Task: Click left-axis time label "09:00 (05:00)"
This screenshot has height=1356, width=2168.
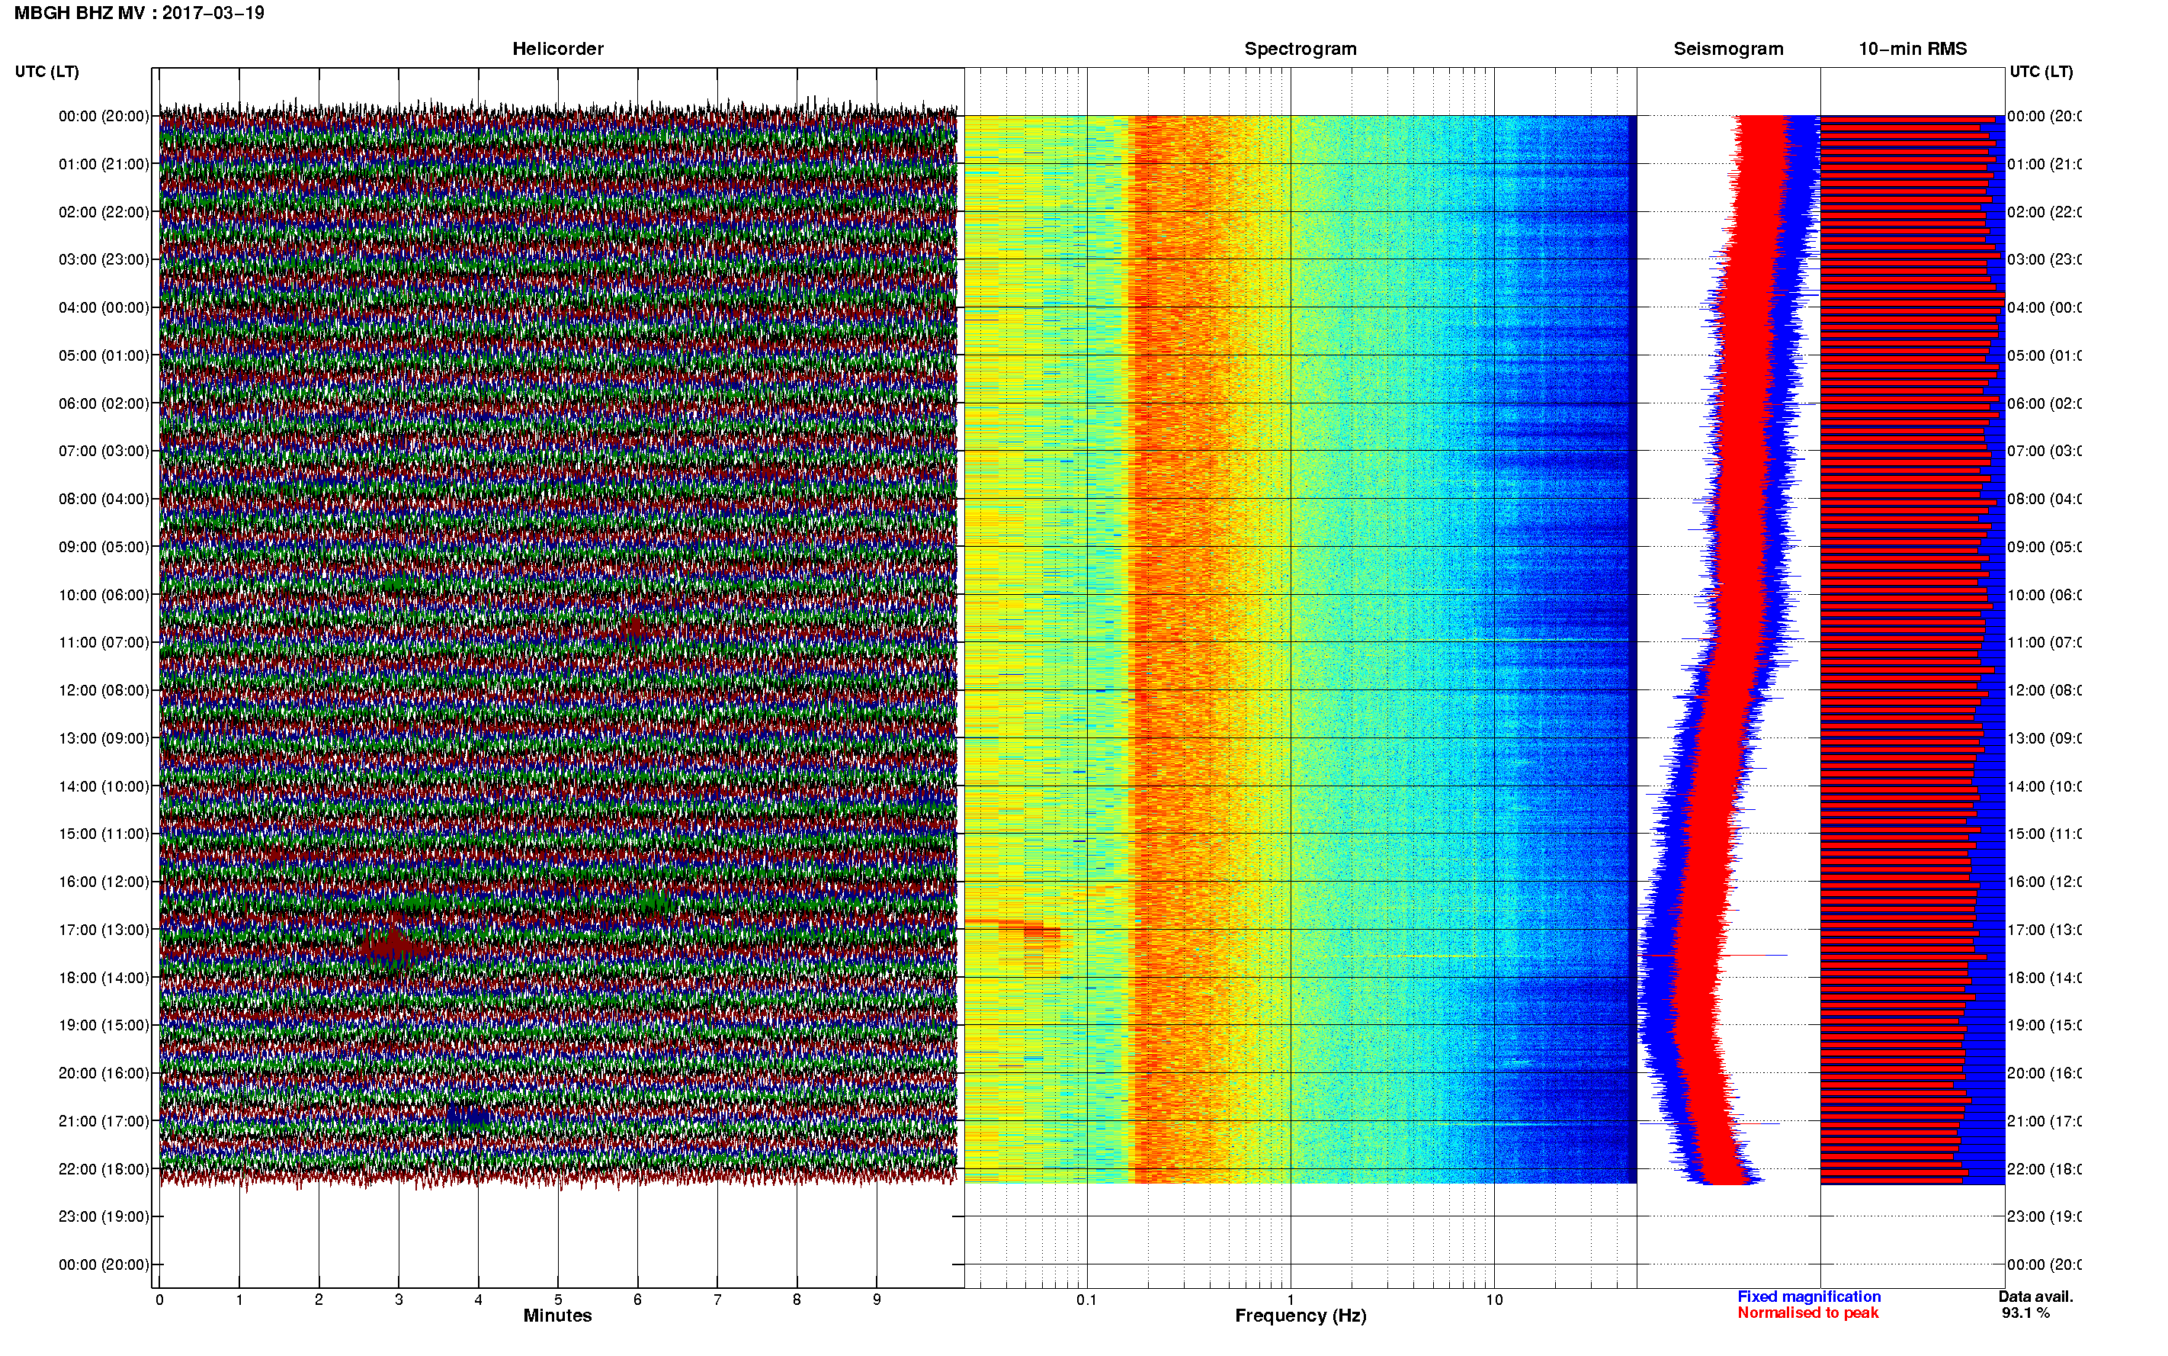Action: click(x=104, y=547)
